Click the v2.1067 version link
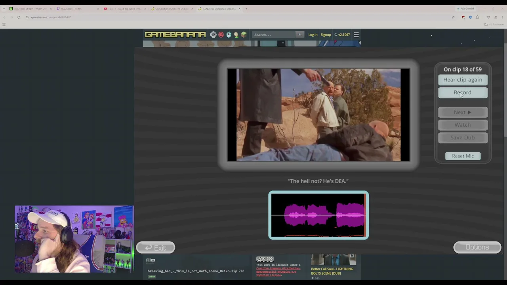 pos(342,35)
